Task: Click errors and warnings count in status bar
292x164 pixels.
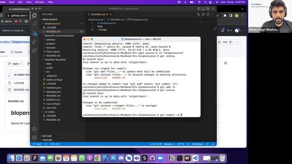Action: pyautogui.click(x=55, y=144)
